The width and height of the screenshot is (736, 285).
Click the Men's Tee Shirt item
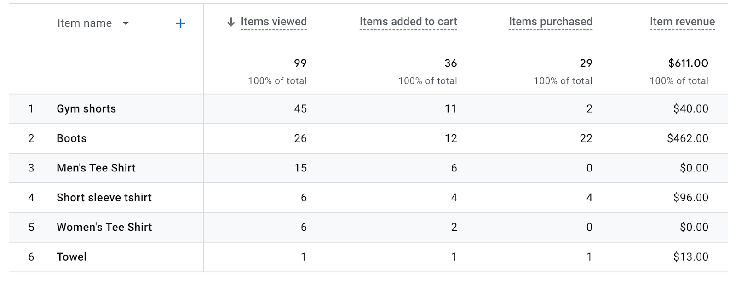tap(96, 168)
